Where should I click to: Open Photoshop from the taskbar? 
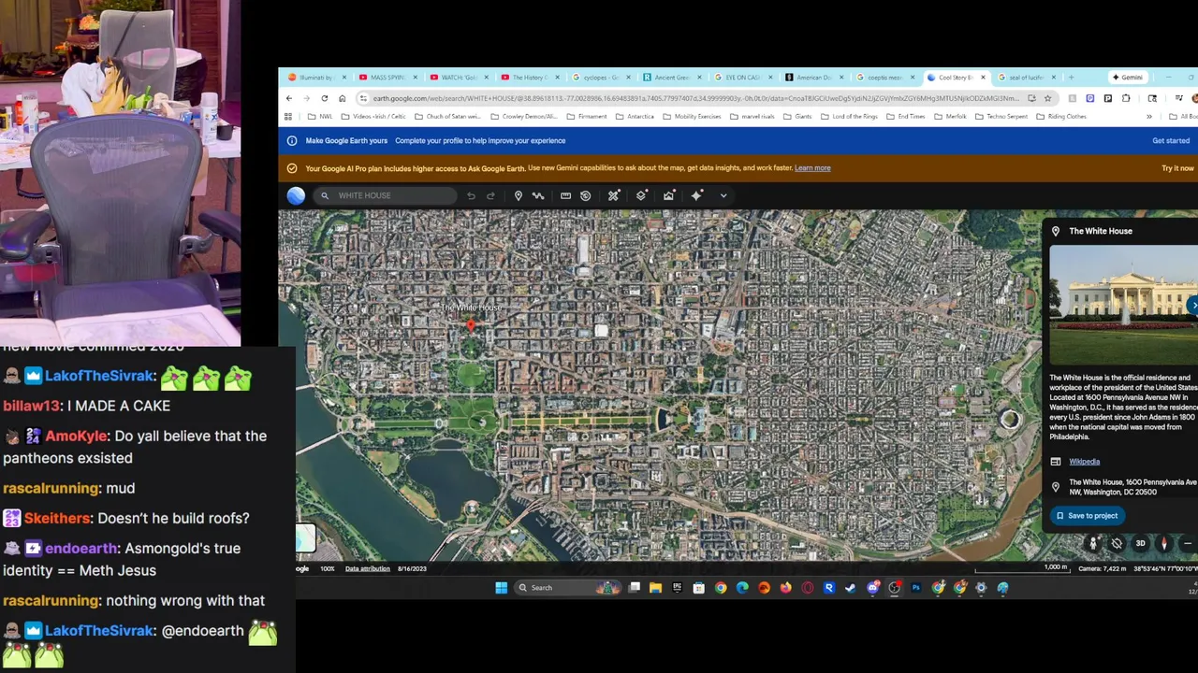click(x=916, y=588)
